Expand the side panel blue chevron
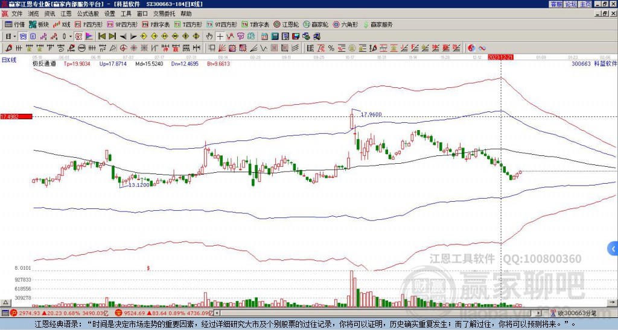Screen dimensions: 618x330 [x=613, y=249]
